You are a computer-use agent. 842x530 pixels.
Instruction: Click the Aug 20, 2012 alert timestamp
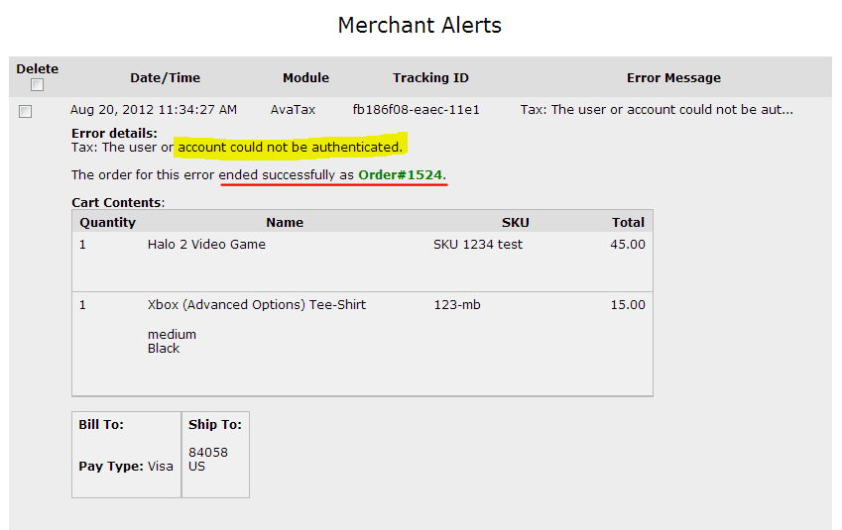154,110
